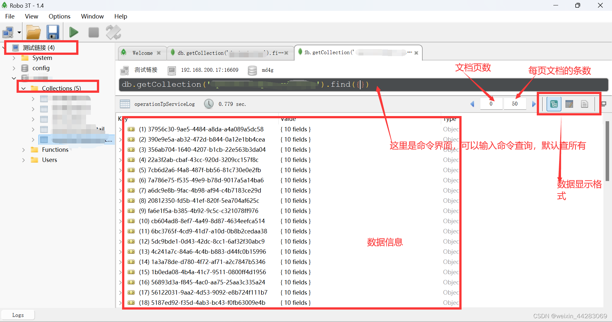Click the rotate orientation toolbar icon
Viewport: 612px width, 322px height.
(113, 32)
